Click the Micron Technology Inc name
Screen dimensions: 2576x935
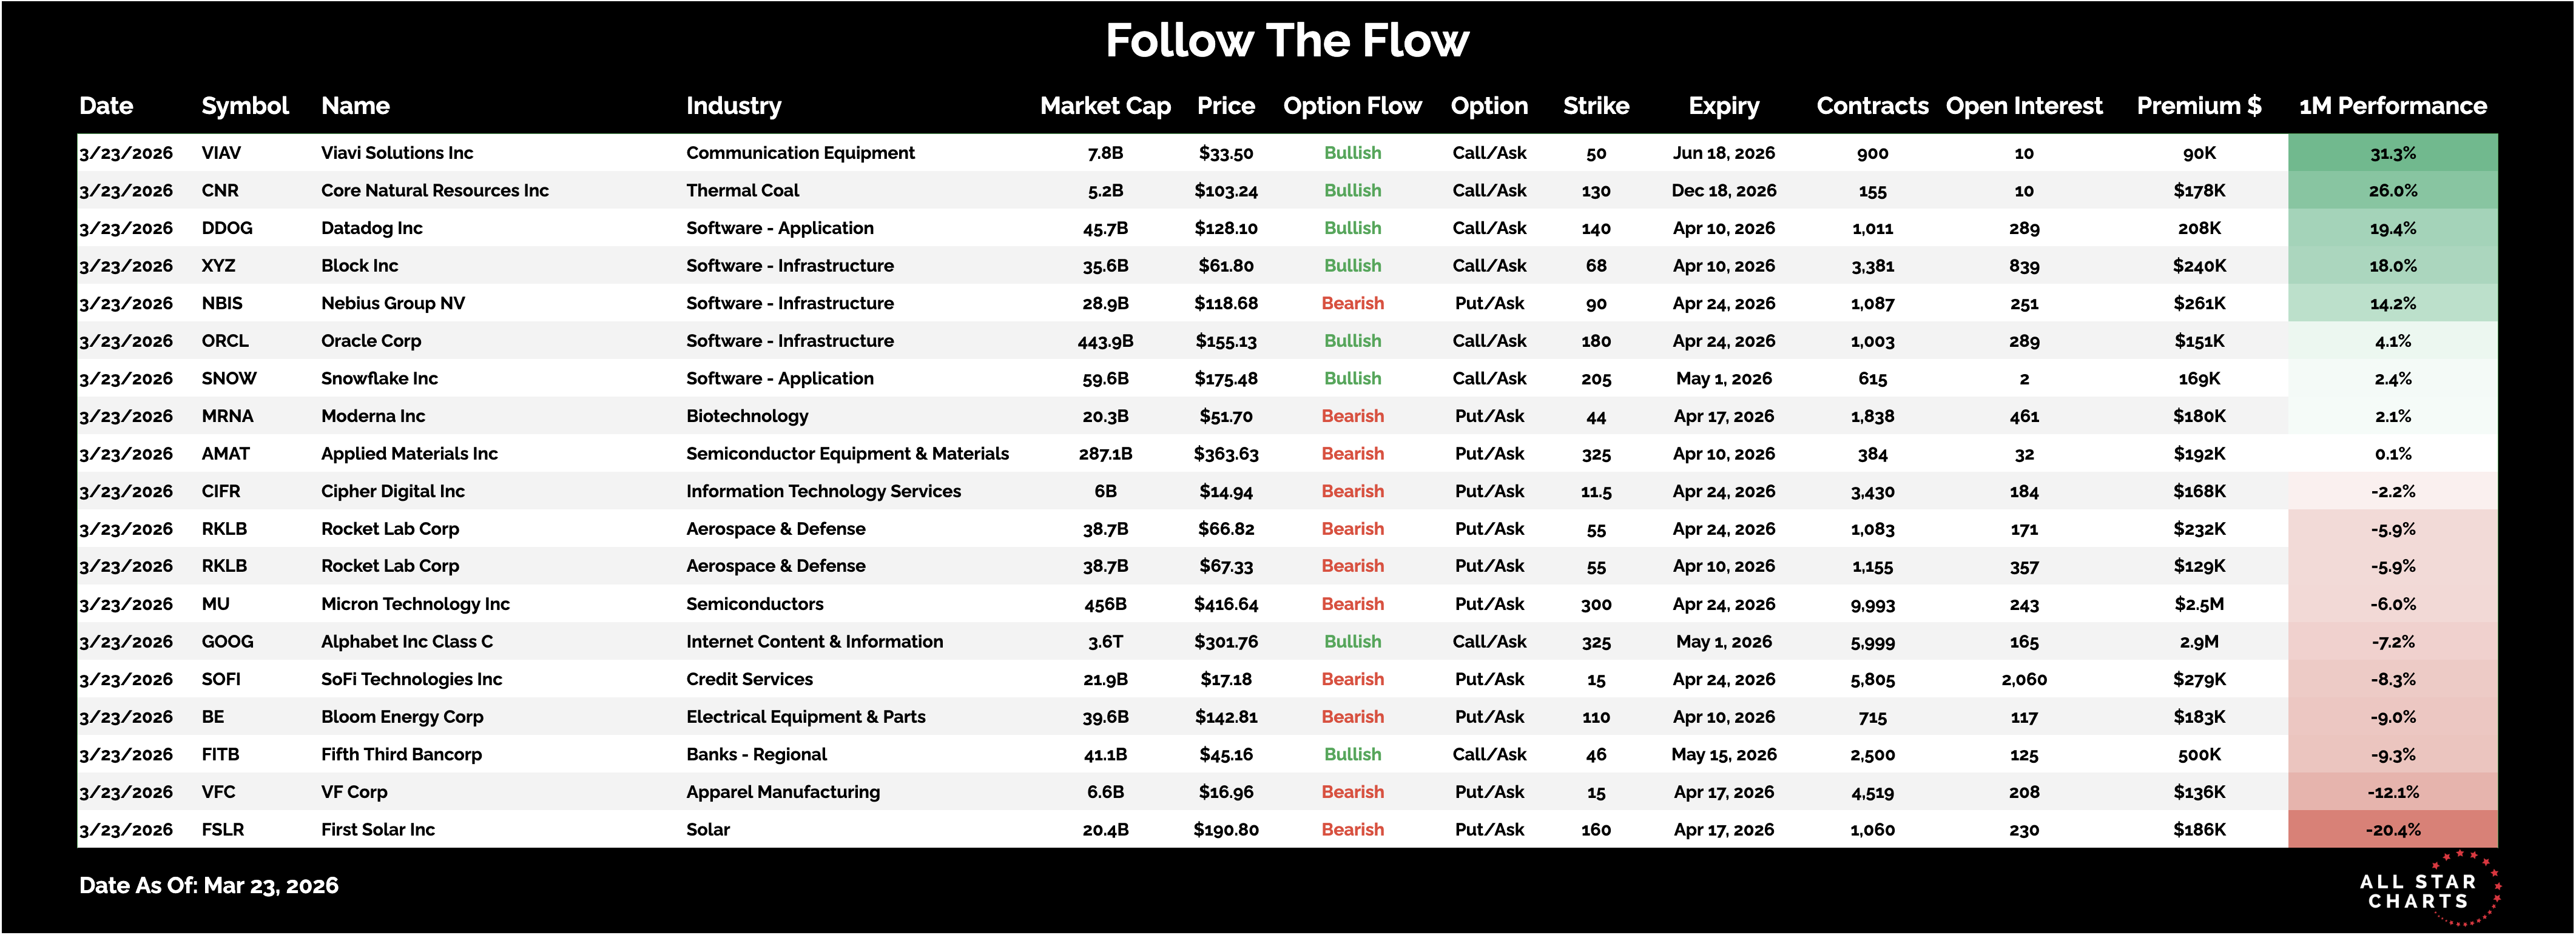click(415, 603)
